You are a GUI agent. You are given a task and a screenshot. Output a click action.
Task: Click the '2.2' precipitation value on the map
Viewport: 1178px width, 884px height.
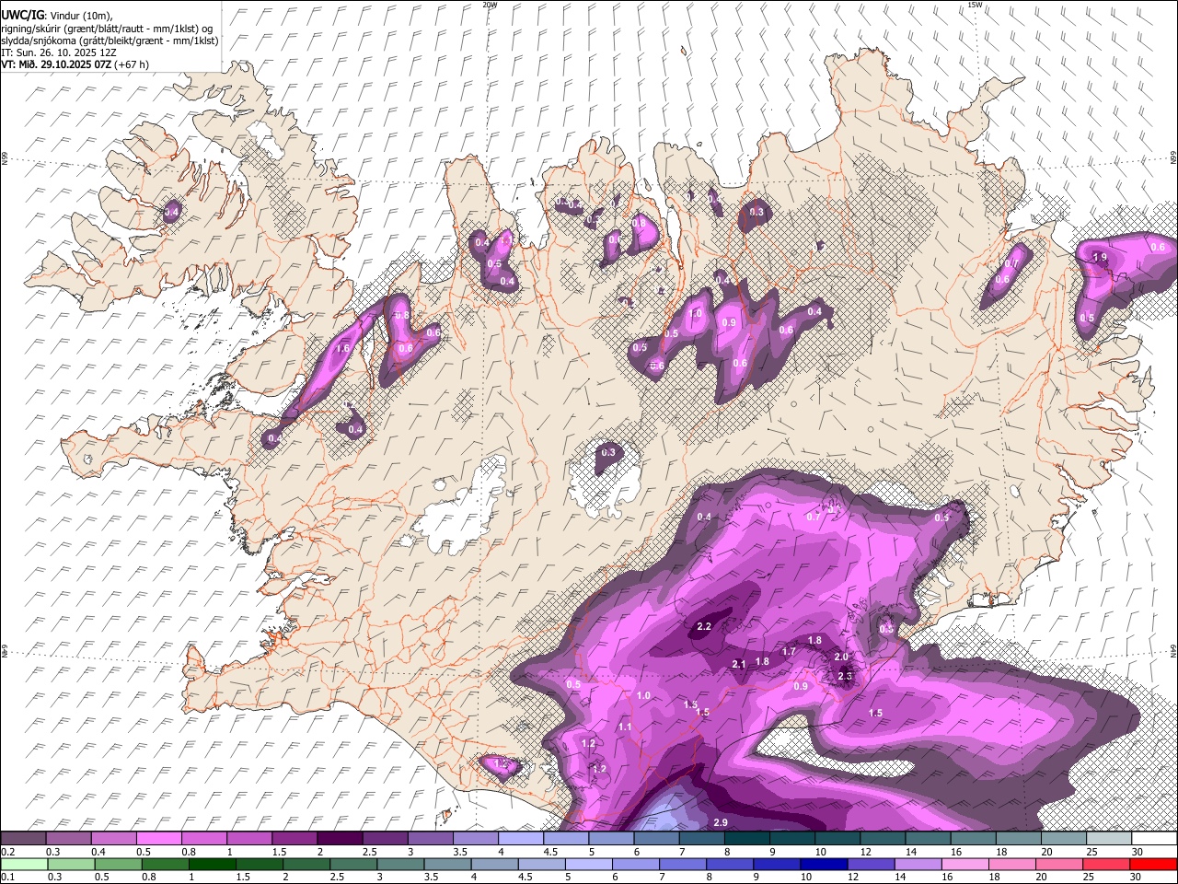tap(704, 627)
